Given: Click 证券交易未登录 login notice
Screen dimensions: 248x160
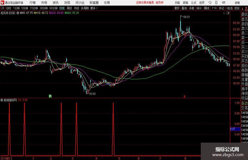Looking at the screenshot, I should pyautogui.click(x=145, y=3).
